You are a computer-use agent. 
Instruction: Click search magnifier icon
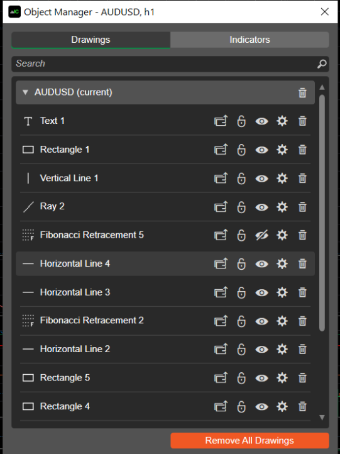click(322, 64)
